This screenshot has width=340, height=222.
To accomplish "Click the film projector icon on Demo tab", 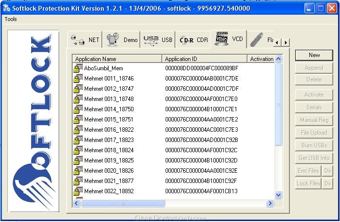I will click(113, 40).
